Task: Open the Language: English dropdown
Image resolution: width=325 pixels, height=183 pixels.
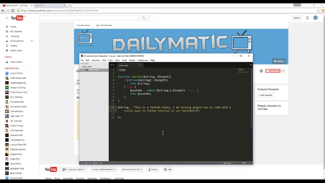Action: click(74, 169)
